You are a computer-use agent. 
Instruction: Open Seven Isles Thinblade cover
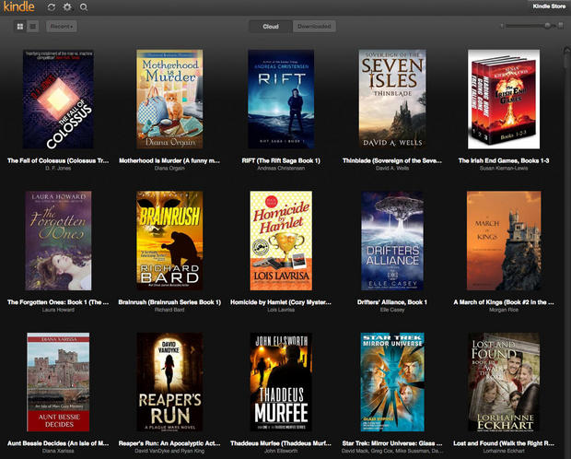coord(392,100)
